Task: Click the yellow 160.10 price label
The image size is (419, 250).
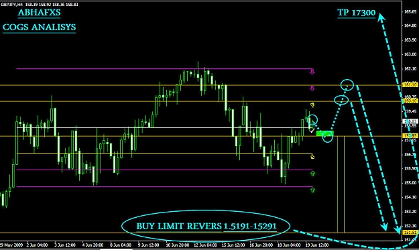Action: 410,101
